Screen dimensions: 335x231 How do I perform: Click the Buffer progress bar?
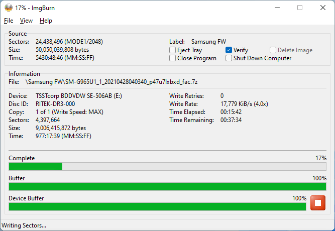[167, 186]
